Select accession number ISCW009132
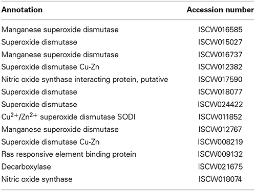The width and height of the screenshot is (255, 191). pos(220,154)
